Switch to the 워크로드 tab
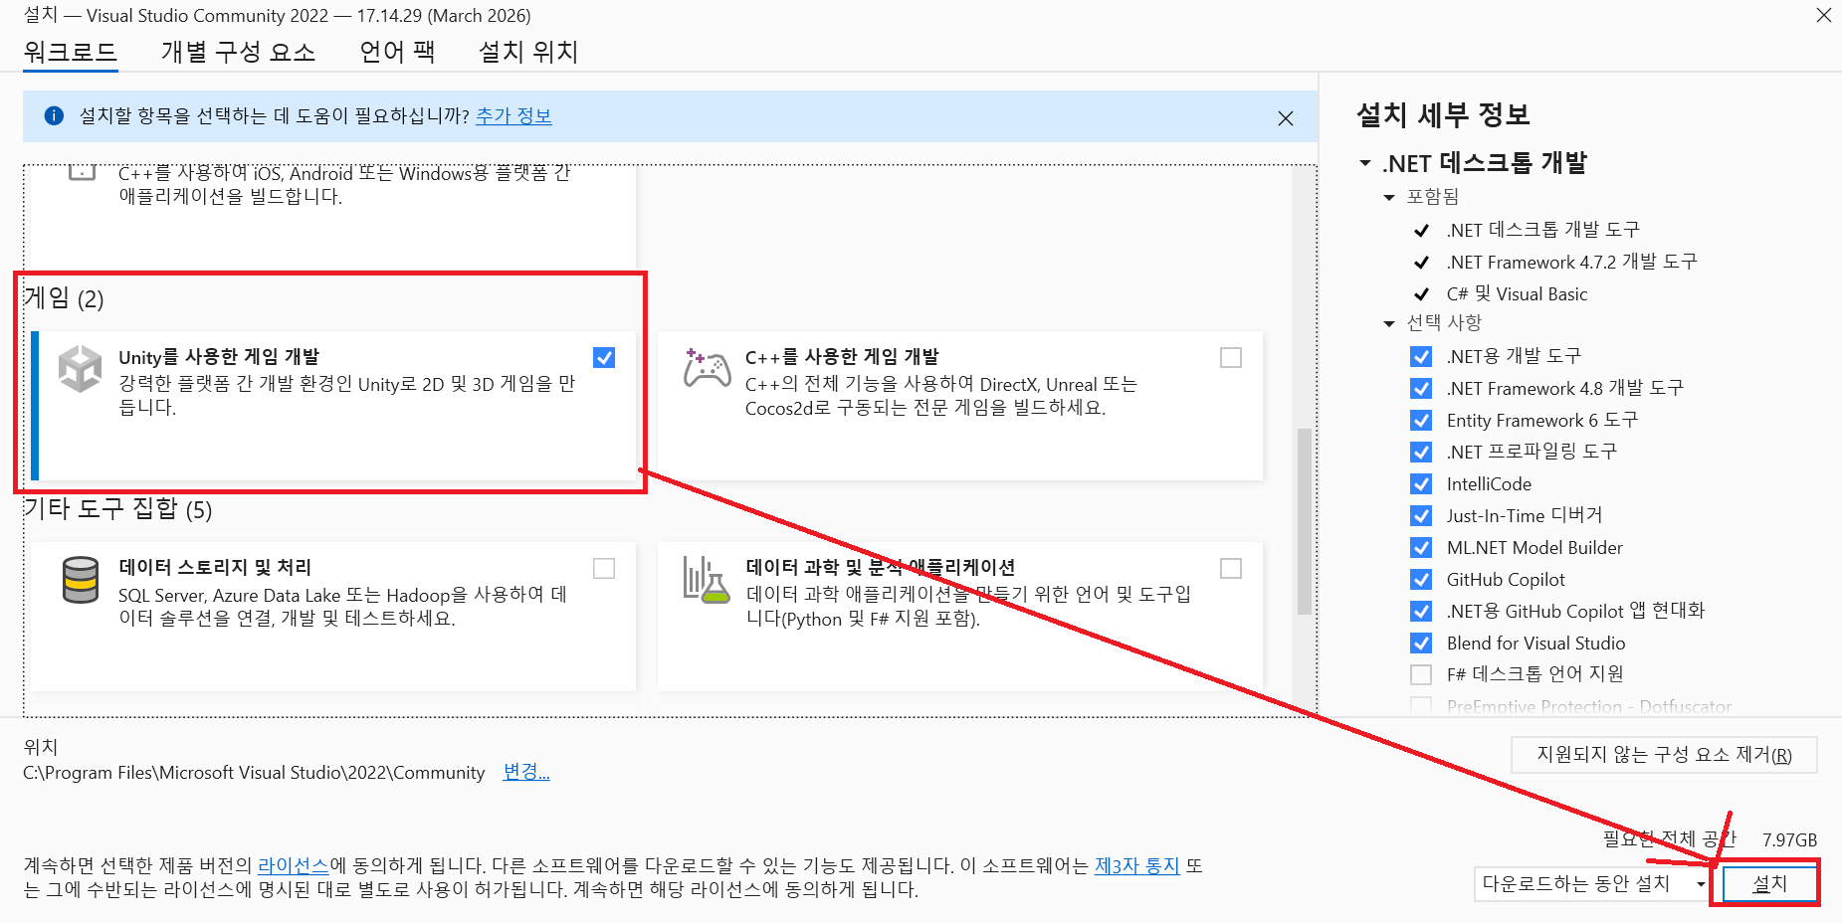Image resolution: width=1842 pixels, height=923 pixels. 71,52
